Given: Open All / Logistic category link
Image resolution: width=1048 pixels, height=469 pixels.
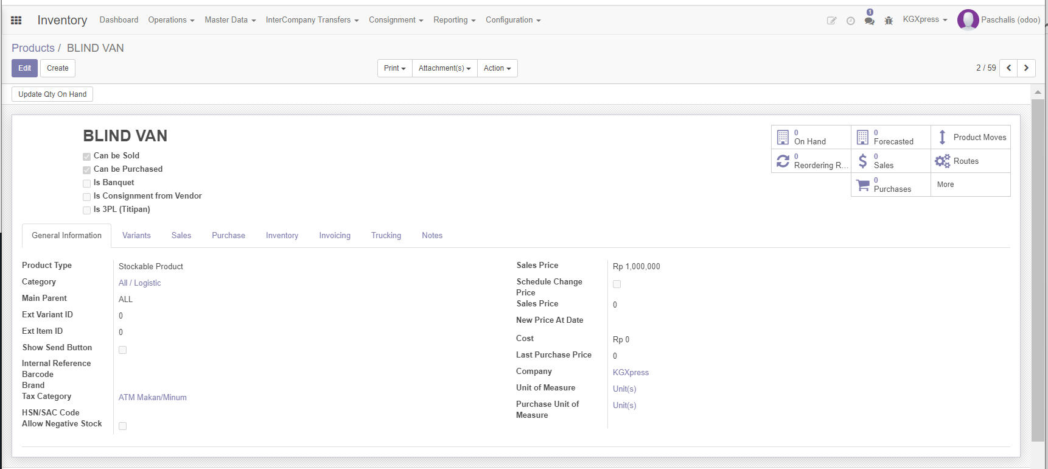Looking at the screenshot, I should [139, 283].
